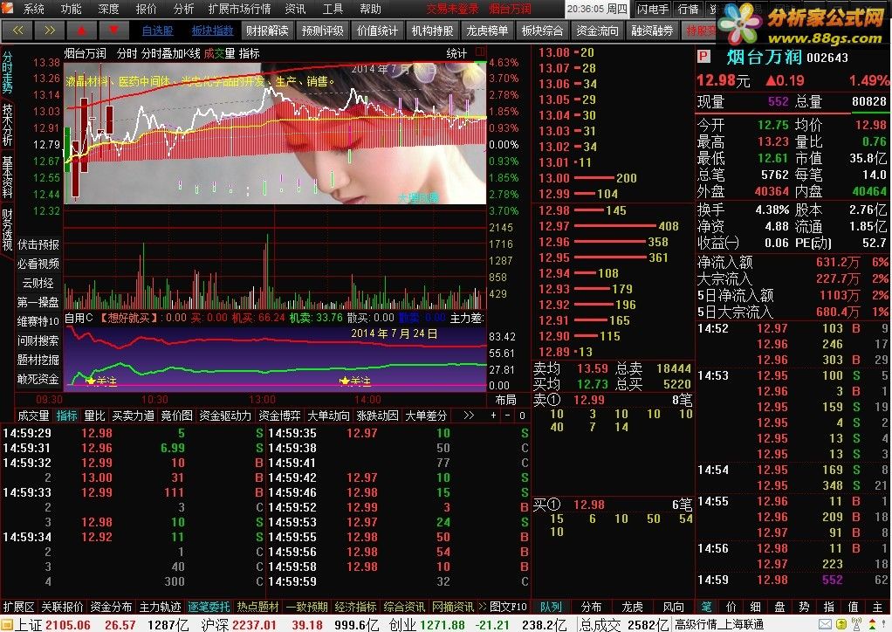Select the 买卖力道 indicator tab

tap(134, 416)
